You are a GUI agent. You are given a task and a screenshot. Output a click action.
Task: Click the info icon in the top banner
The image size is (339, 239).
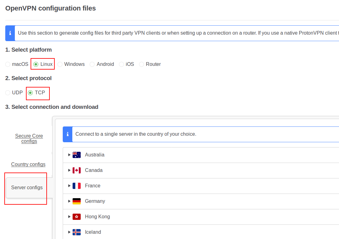[x=10, y=33]
